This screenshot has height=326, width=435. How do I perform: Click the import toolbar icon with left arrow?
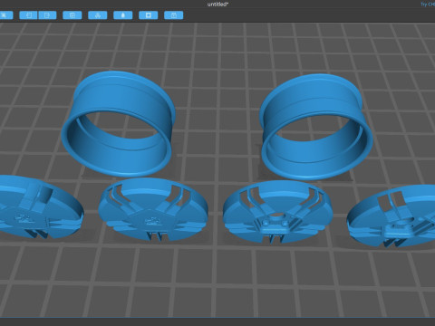pyautogui.click(x=28, y=15)
